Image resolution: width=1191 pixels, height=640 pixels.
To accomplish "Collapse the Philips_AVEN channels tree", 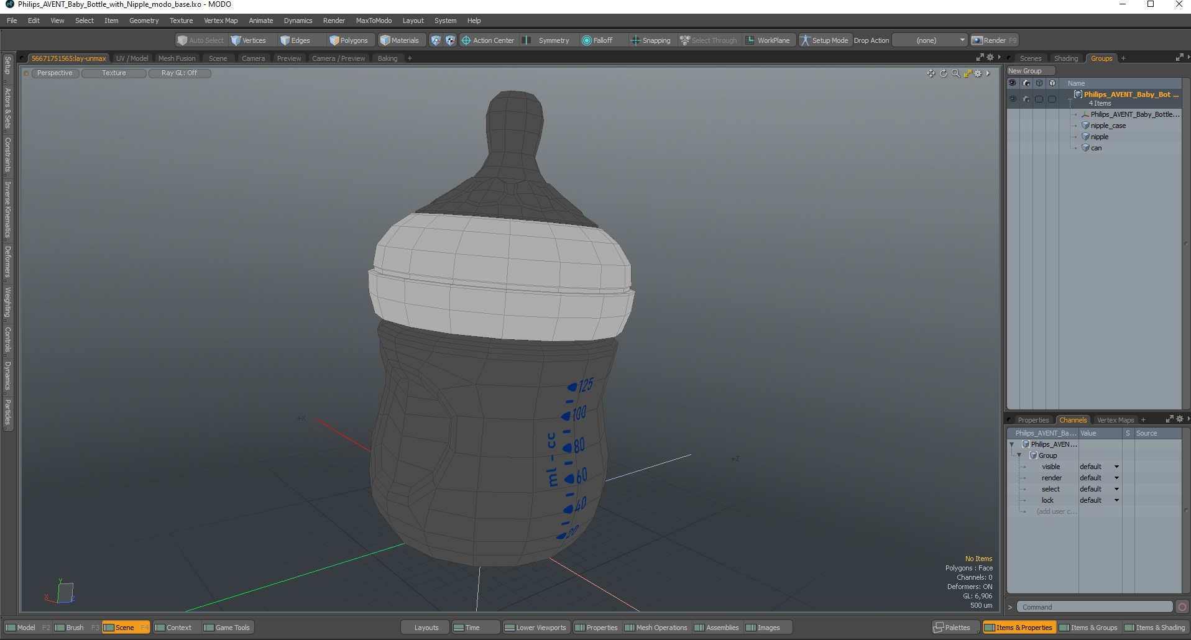I will click(1012, 444).
